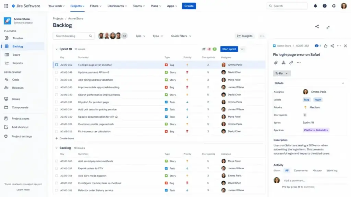Click the link issue chain icon
The image size is (351, 197).
coord(291,63)
